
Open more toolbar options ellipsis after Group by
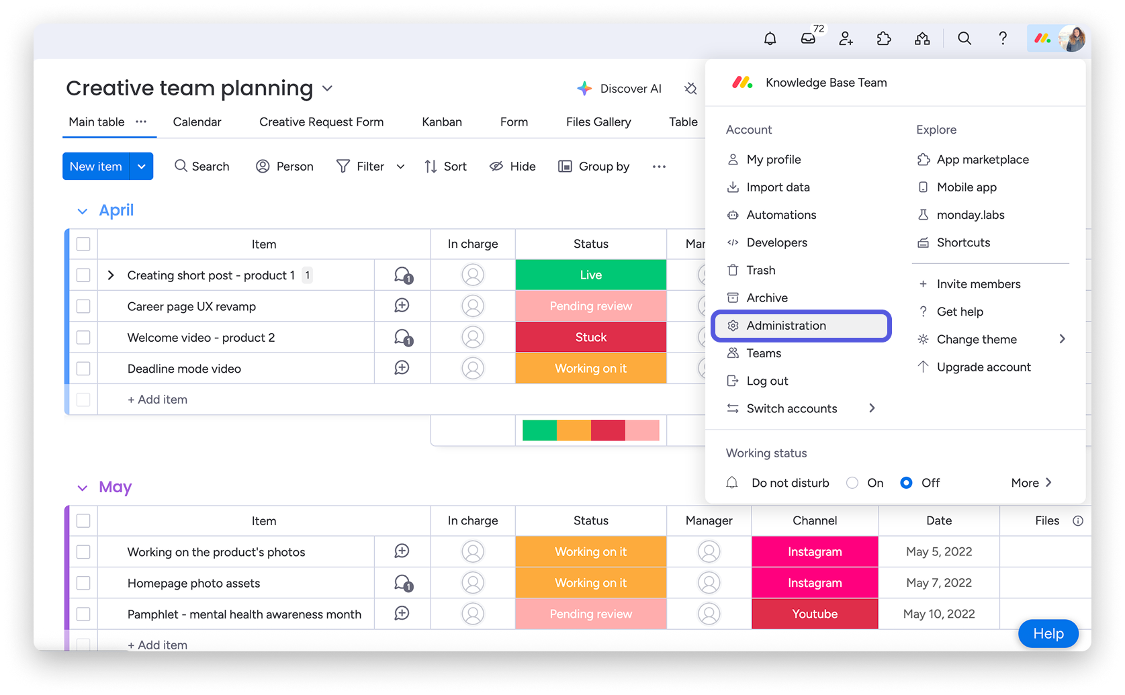tap(659, 167)
